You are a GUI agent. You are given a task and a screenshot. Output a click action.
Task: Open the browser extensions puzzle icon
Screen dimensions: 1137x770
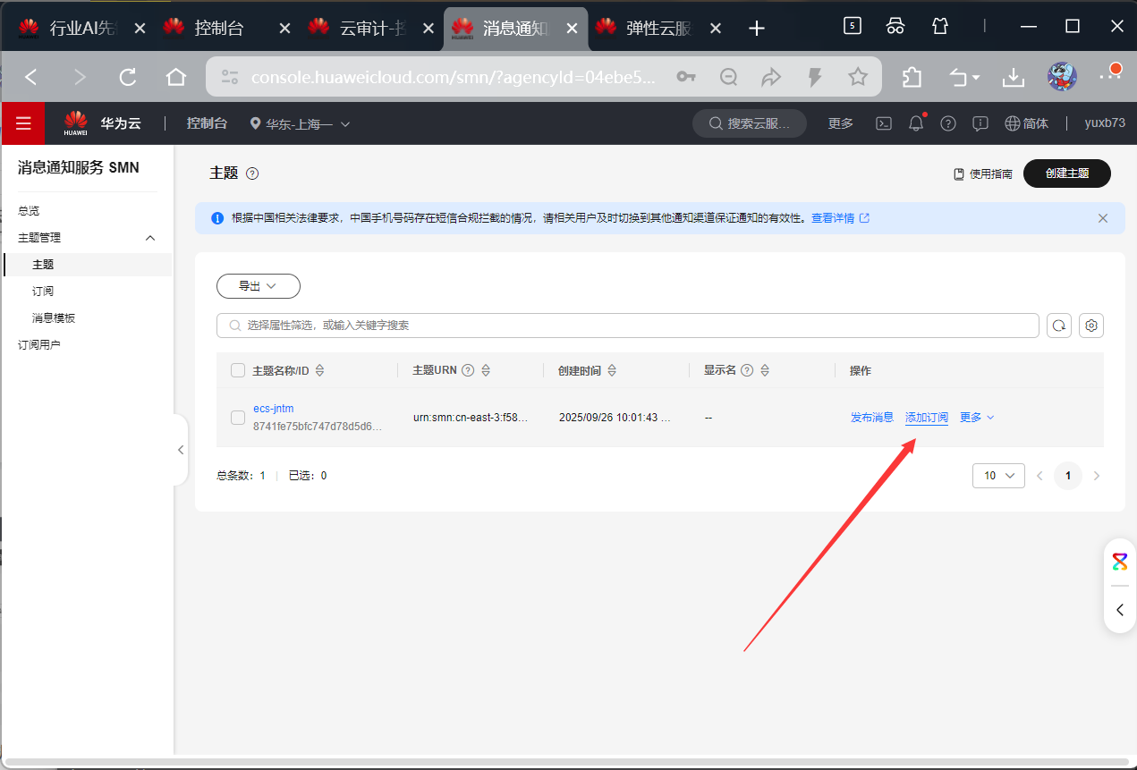pyautogui.click(x=912, y=78)
